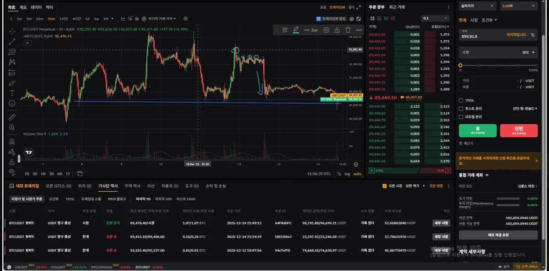Open chart settings gear in top toolbar

click(144, 19)
